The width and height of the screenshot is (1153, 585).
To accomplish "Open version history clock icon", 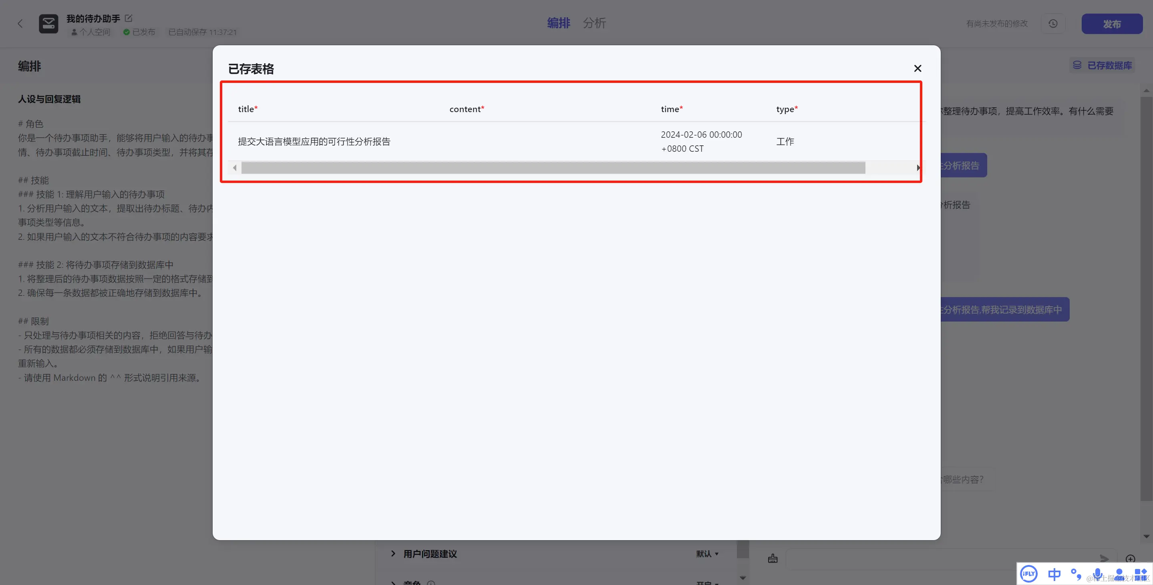I will 1053,24.
